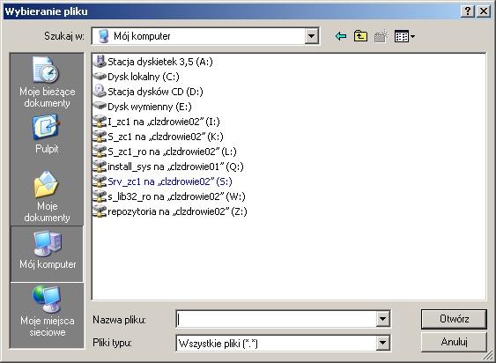Click the Srv_zc1 (S:) network drive icon
This screenshot has width=496, height=363.
[x=100, y=181]
